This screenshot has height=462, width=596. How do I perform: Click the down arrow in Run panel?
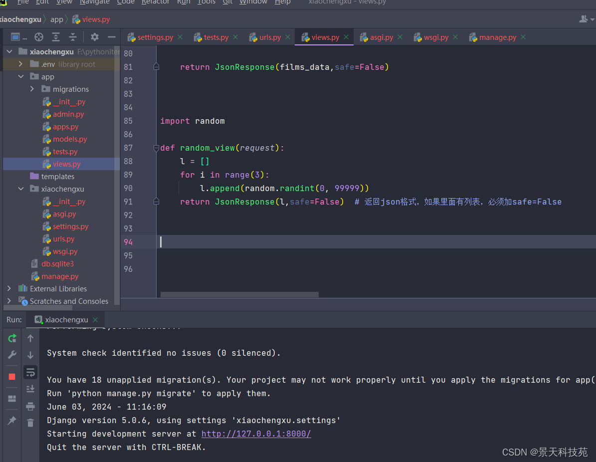coord(30,355)
